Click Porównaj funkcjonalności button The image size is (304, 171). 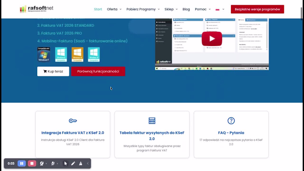[x=98, y=71]
